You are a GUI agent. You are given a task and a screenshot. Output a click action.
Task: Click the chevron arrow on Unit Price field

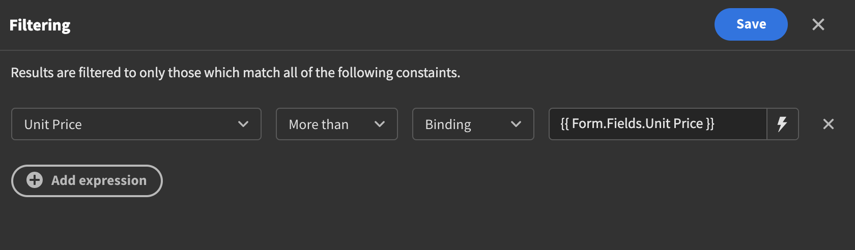243,124
